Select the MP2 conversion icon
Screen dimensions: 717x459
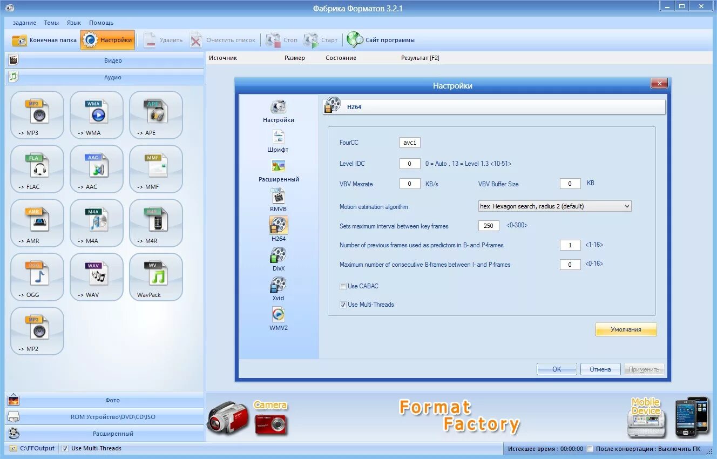click(x=37, y=330)
